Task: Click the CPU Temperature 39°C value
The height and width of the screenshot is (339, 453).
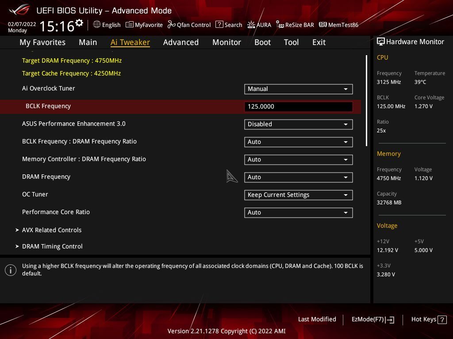Action: (420, 82)
